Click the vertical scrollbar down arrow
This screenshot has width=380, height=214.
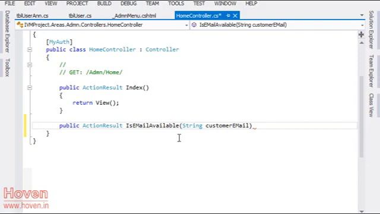coord(362,212)
